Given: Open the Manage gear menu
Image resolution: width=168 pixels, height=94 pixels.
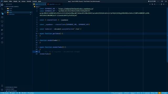Looking at the screenshot, I should (2, 90).
